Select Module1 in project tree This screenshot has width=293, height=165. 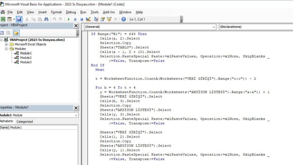[x=26, y=53]
